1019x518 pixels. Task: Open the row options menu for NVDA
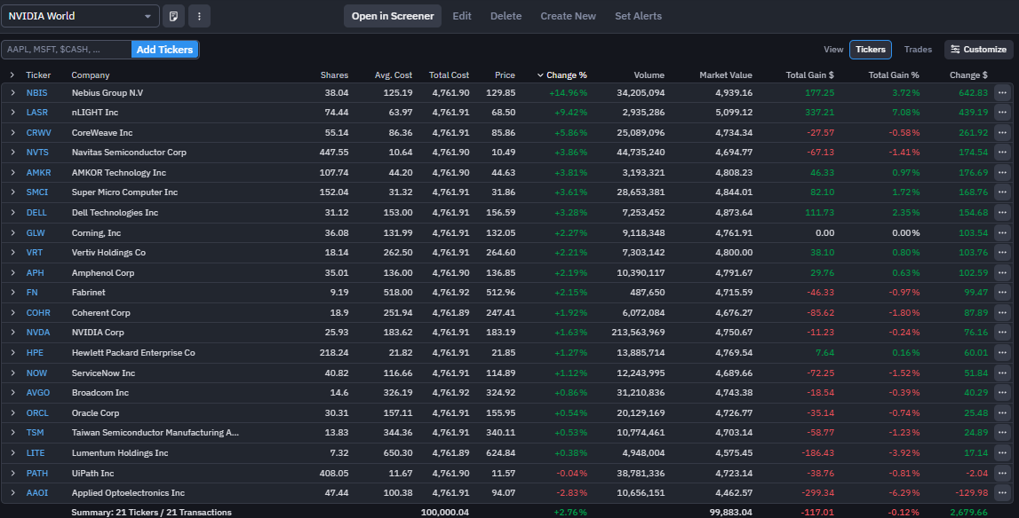pyautogui.click(x=1002, y=333)
